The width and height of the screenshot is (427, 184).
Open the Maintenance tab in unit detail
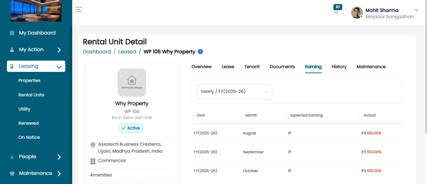(371, 67)
